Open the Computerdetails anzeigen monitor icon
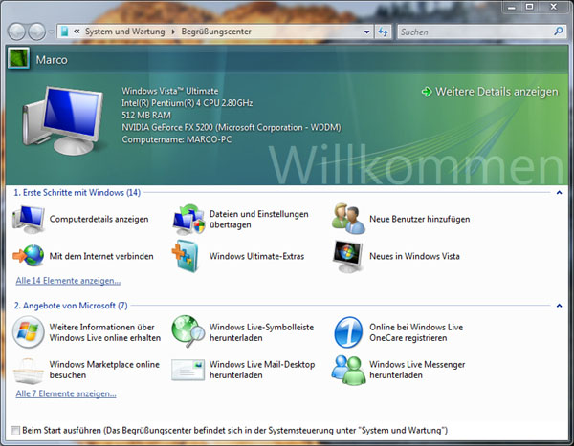Viewport: 574px width, 446px height. coord(29,219)
